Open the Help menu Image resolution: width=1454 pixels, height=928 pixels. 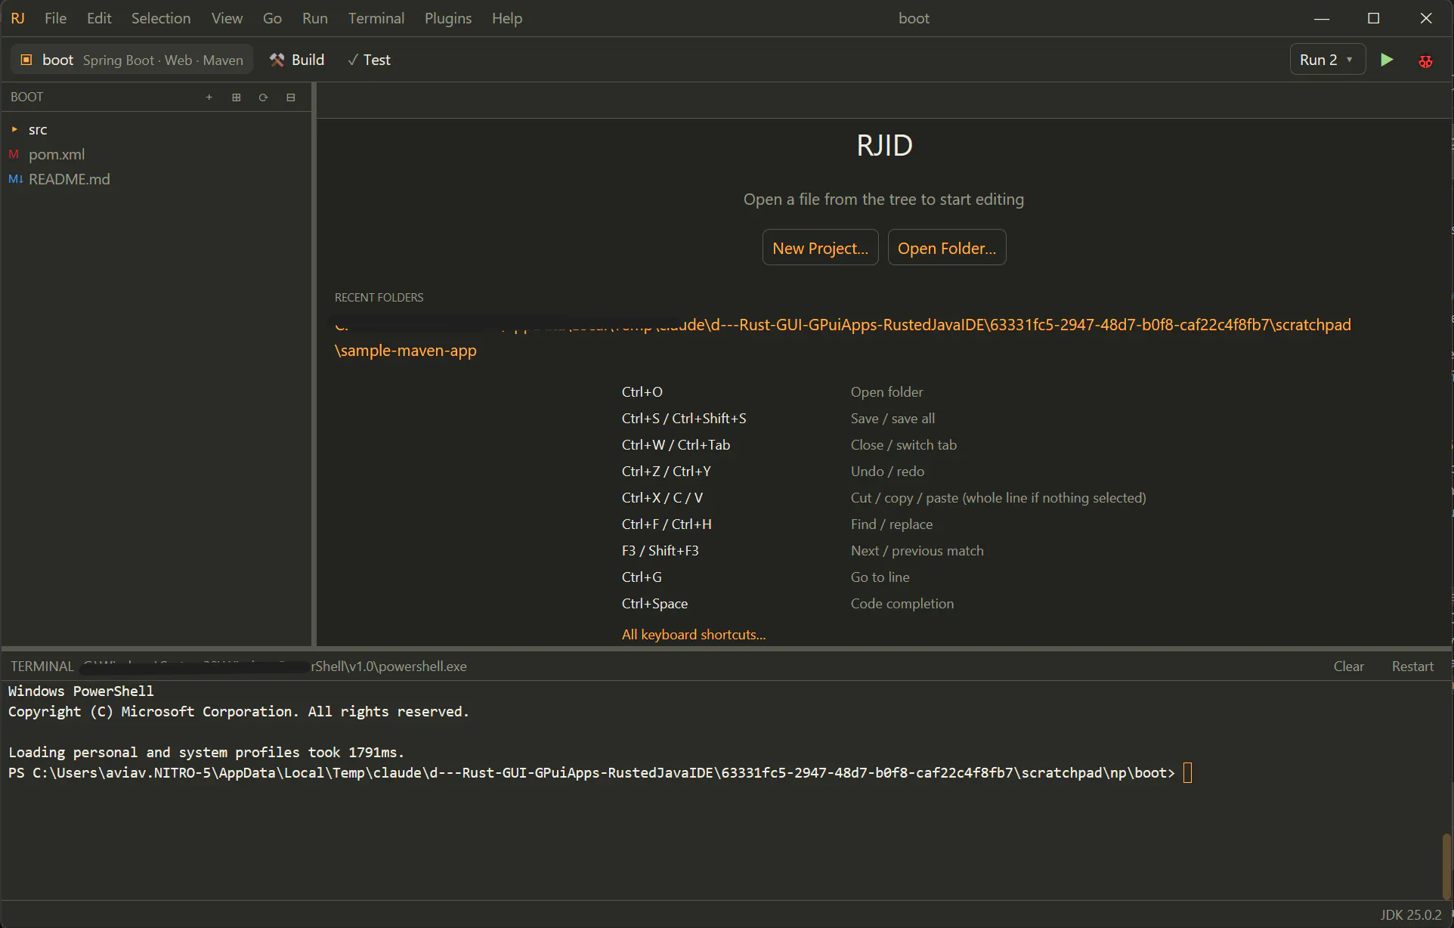point(507,18)
